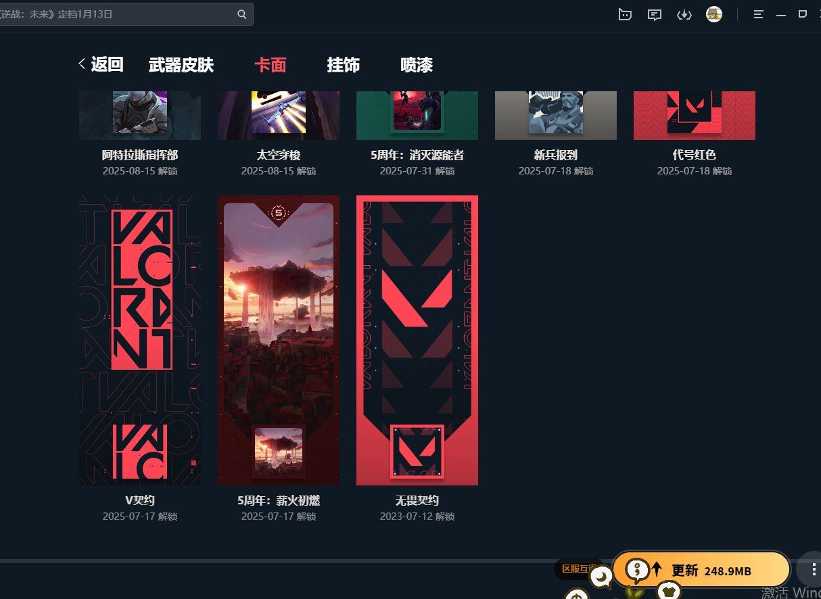Image resolution: width=821 pixels, height=599 pixels.
Task: Select the 5周年：薪火初燃 card
Action: pyautogui.click(x=279, y=340)
